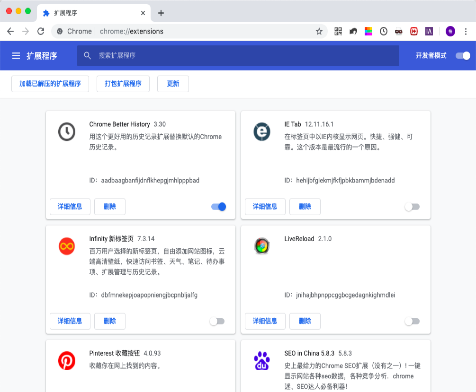Click 删除 for Infinity 新标签页
The image size is (476, 392).
110,322
